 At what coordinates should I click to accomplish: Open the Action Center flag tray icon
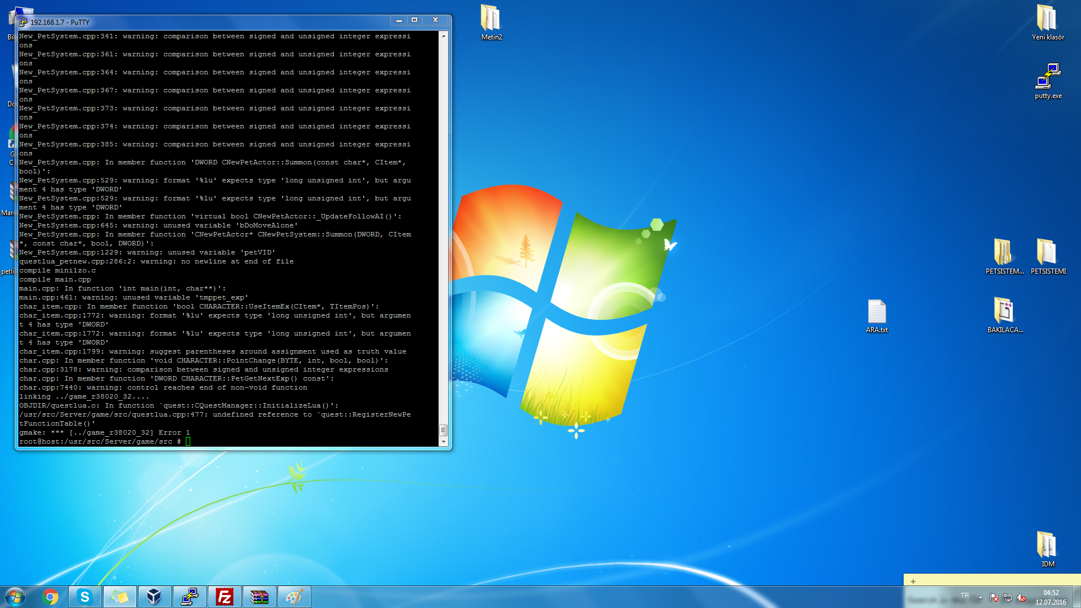tap(994, 598)
